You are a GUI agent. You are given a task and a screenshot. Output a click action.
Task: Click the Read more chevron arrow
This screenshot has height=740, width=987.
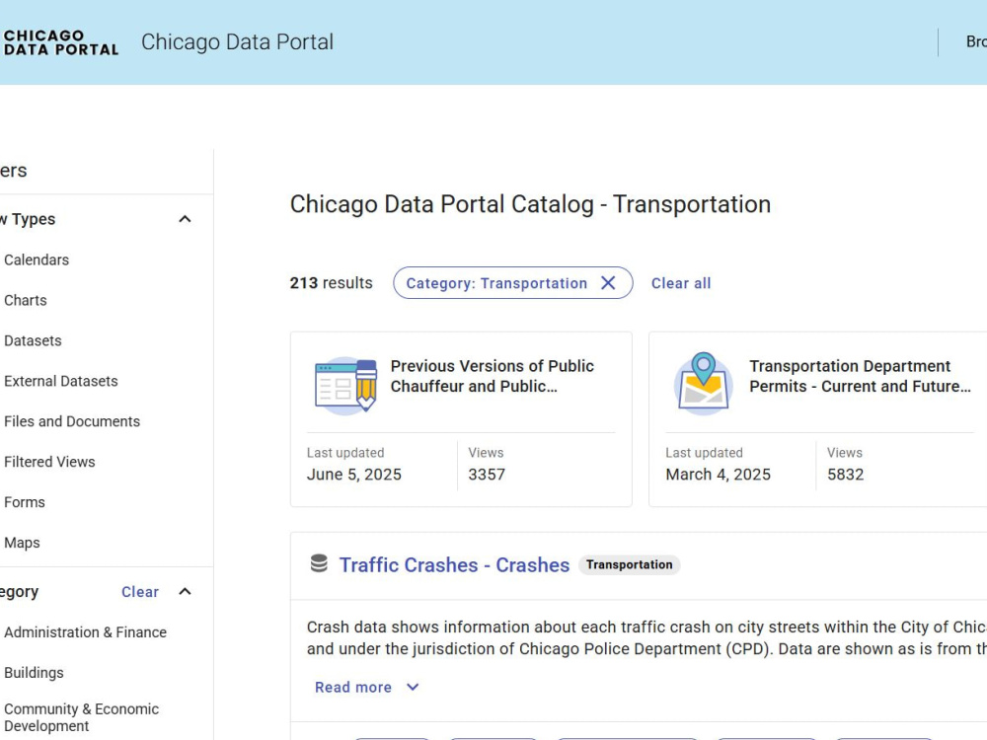pos(413,687)
